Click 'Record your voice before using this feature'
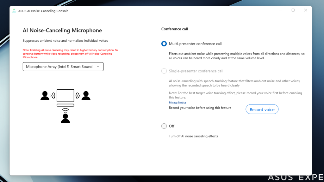 click(x=200, y=108)
